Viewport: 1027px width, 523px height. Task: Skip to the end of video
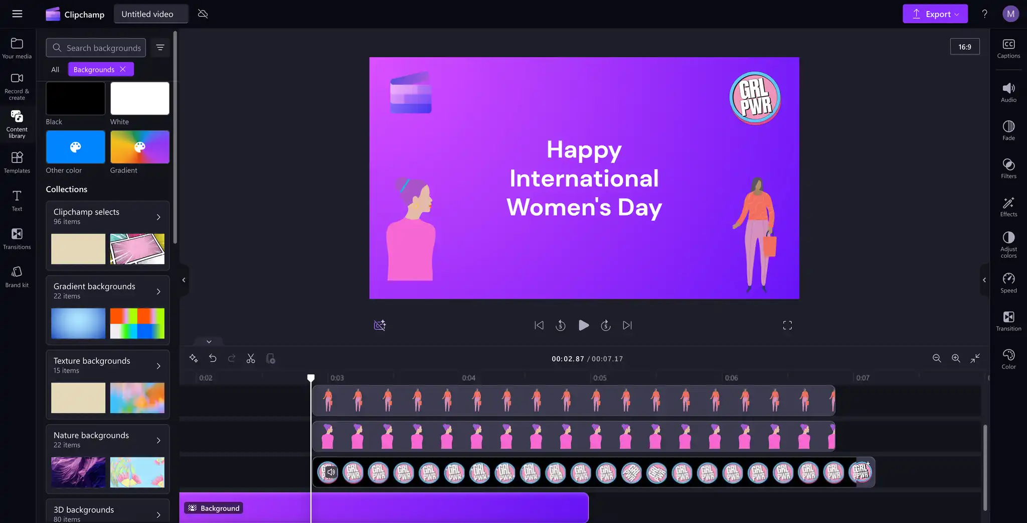(627, 325)
